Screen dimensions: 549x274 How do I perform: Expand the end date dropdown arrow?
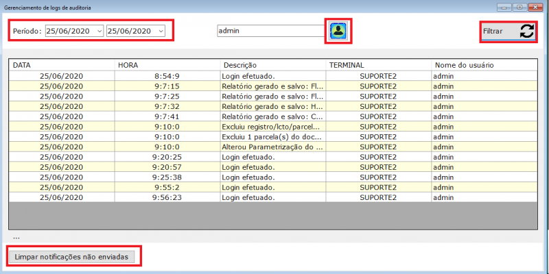point(160,31)
